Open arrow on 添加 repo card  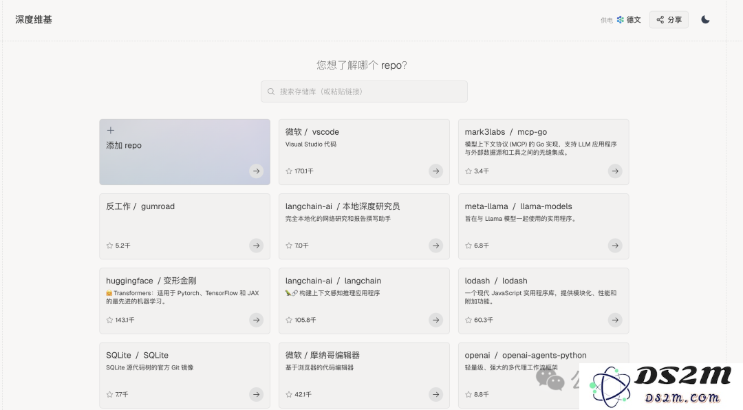257,171
